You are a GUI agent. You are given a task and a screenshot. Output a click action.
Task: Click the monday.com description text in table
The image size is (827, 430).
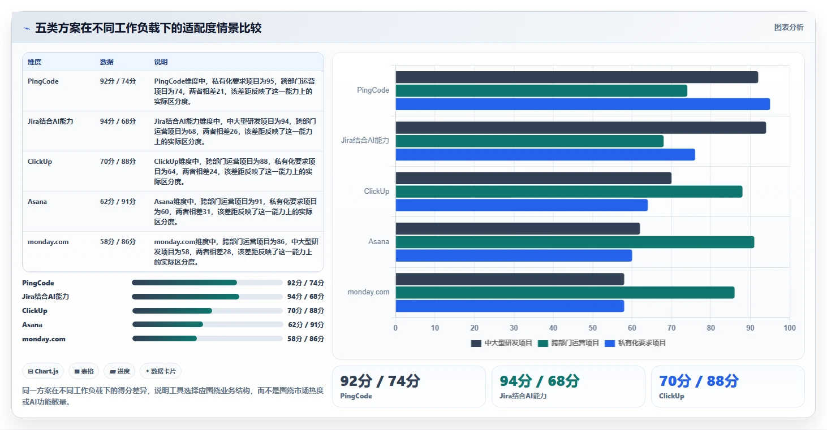236,252
